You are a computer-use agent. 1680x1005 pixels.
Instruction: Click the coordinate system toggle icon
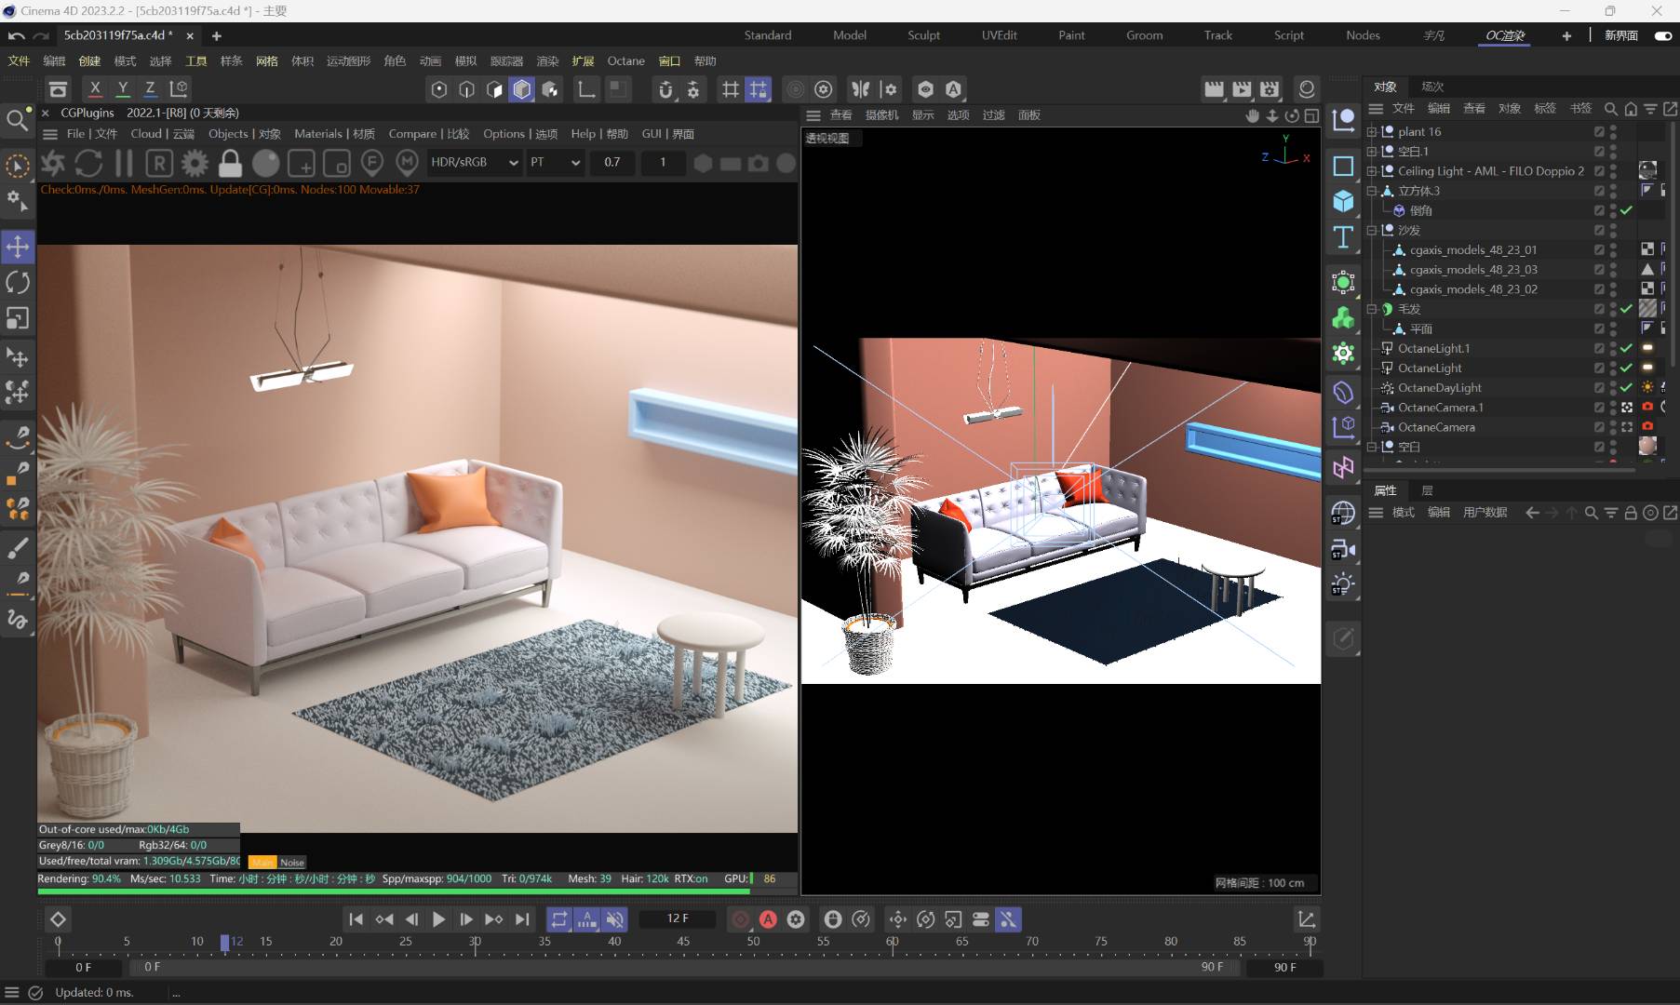tap(179, 89)
